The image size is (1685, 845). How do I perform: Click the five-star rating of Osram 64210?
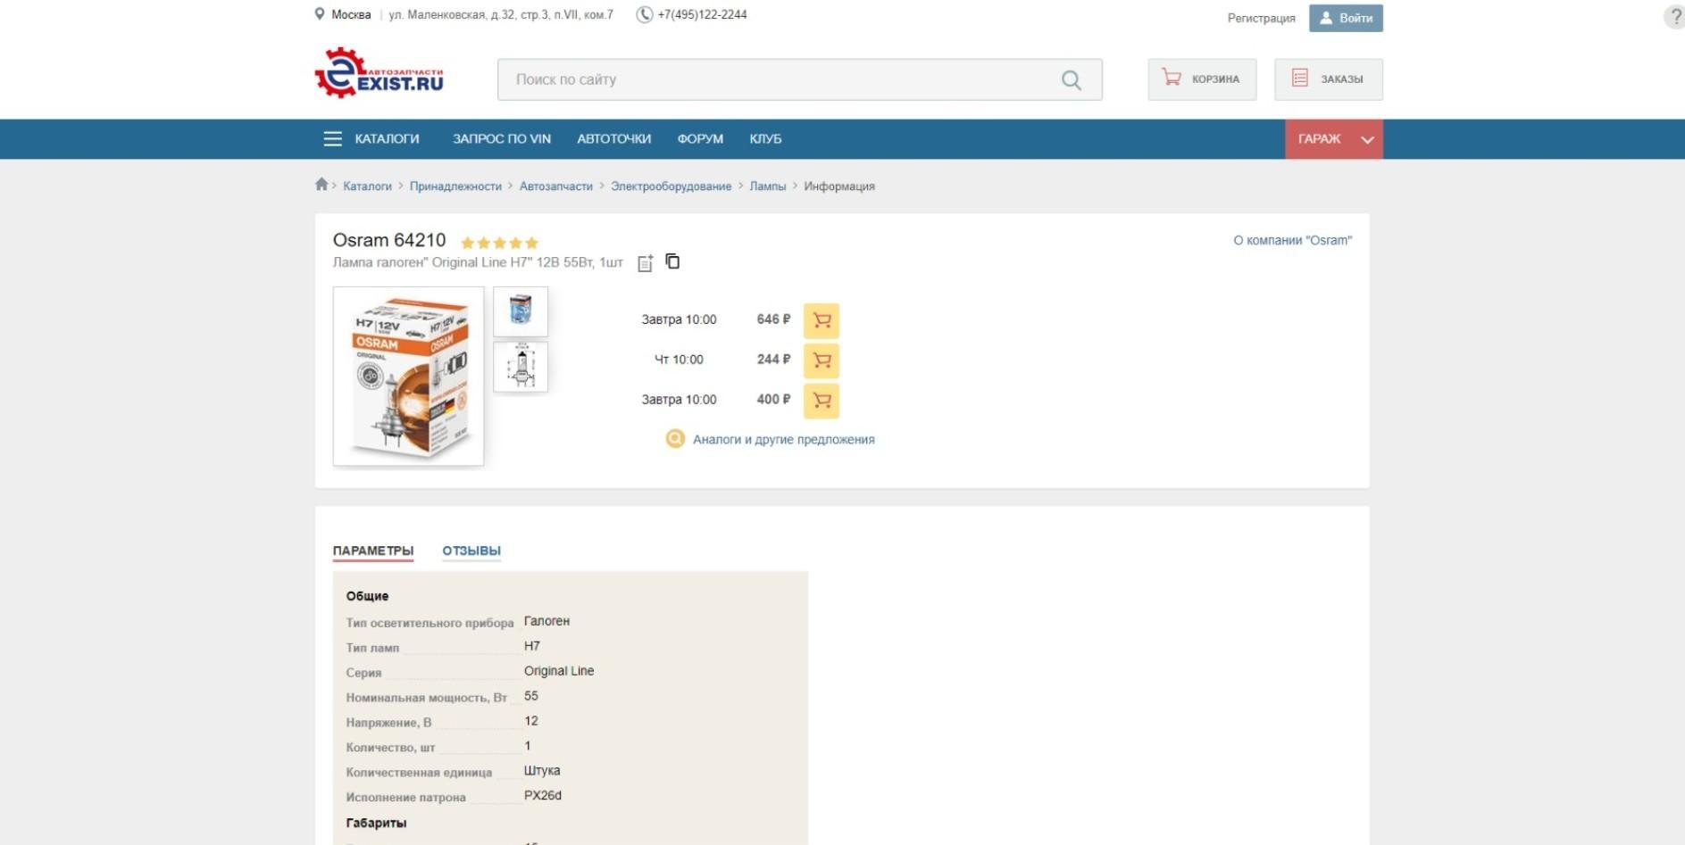coord(499,243)
